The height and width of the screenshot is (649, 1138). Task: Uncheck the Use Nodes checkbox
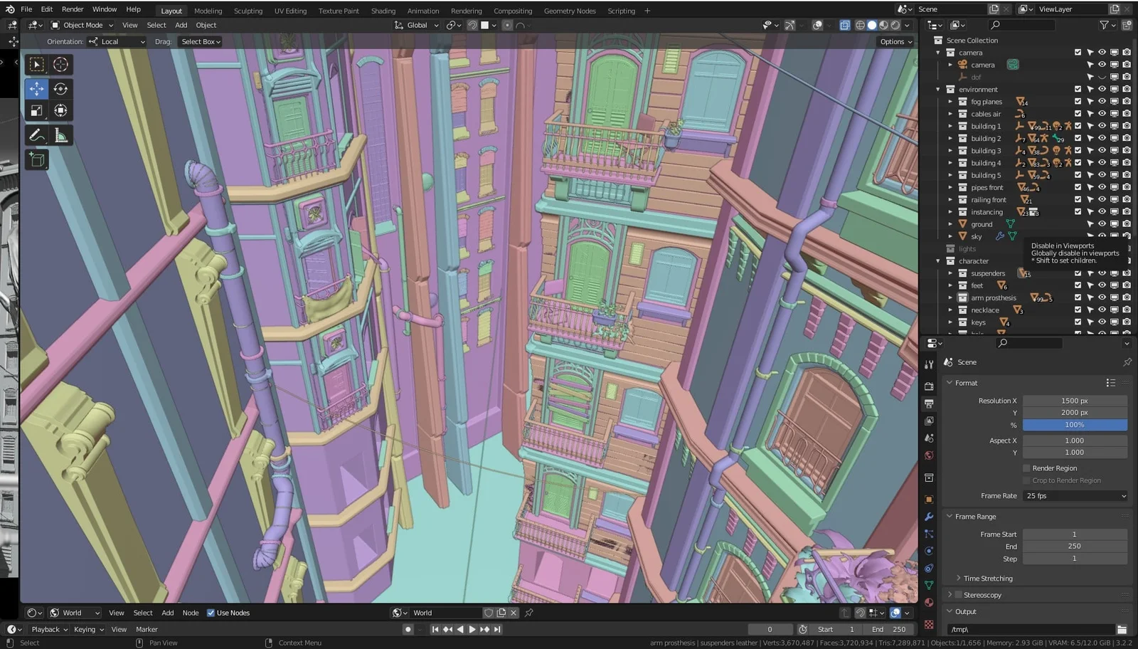[211, 613]
